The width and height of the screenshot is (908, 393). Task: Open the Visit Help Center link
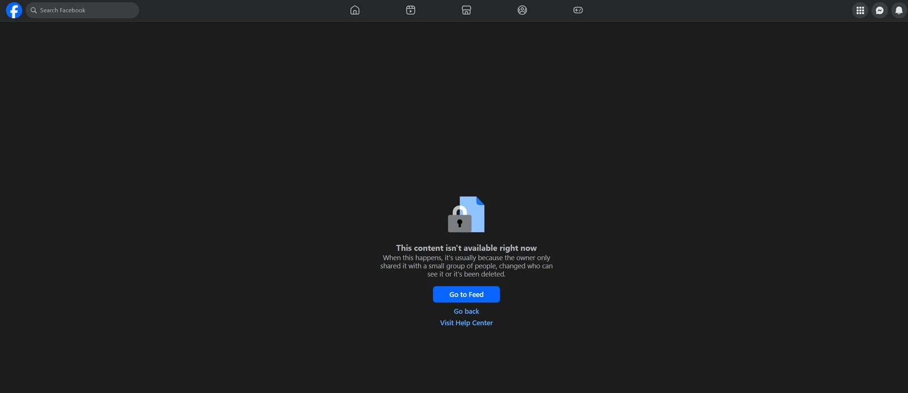[466, 323]
